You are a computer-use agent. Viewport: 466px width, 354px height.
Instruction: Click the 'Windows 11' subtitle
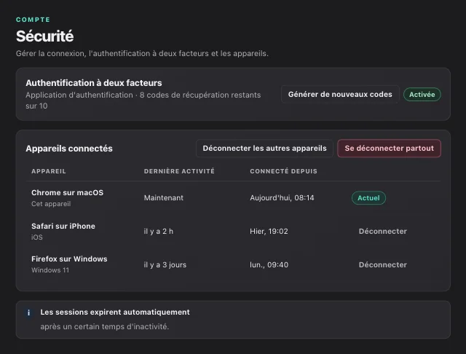[50, 270]
